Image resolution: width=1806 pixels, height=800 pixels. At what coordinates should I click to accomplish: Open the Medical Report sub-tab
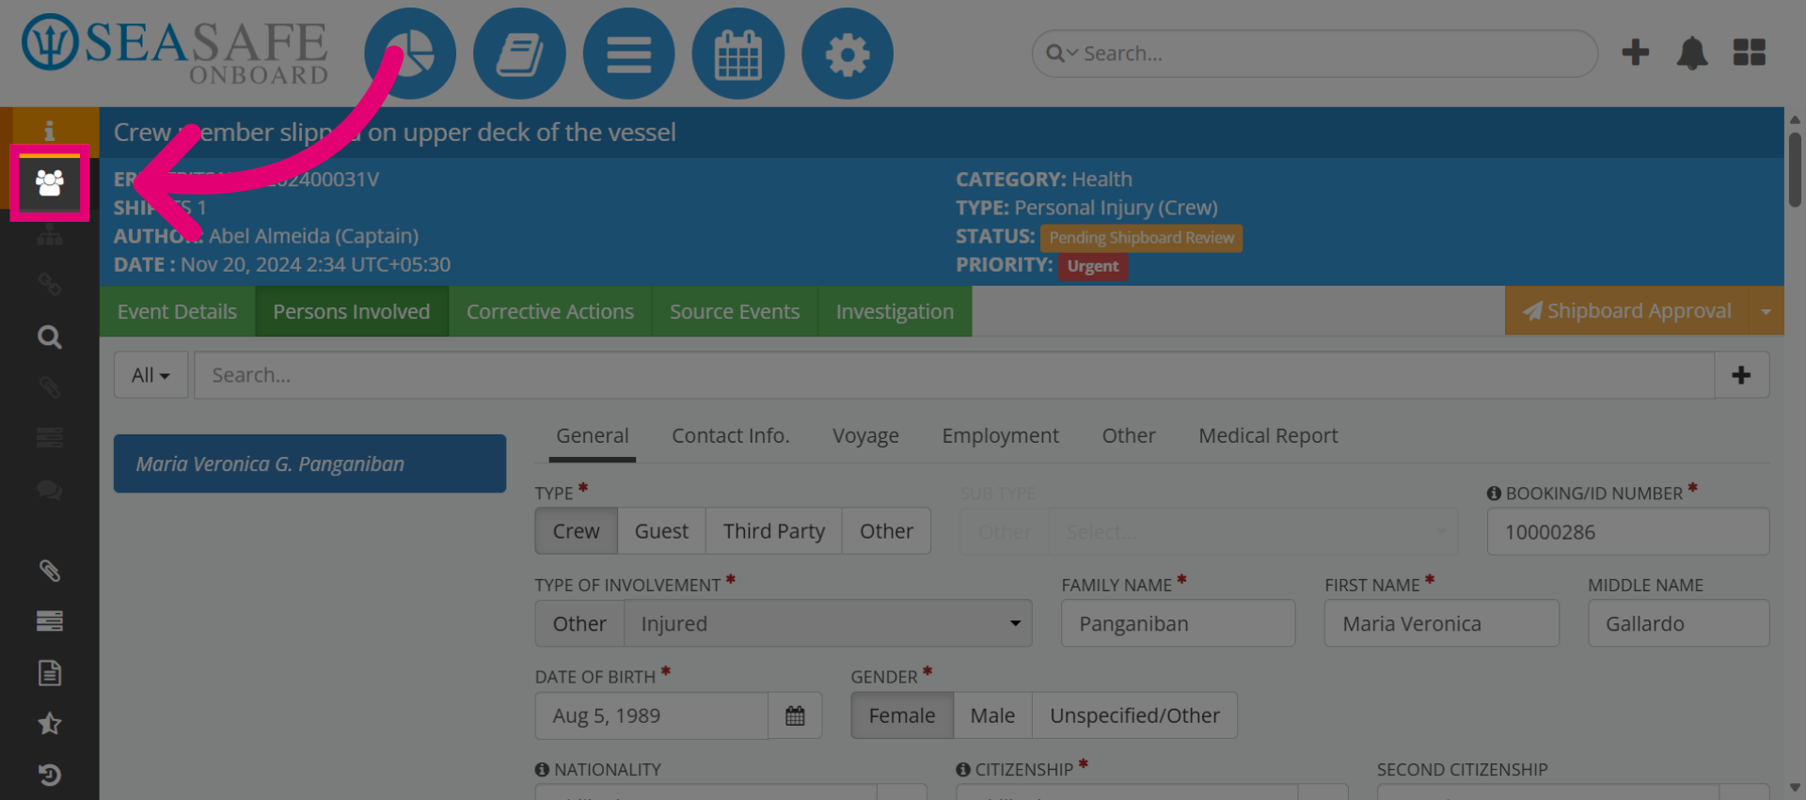[1268, 436]
